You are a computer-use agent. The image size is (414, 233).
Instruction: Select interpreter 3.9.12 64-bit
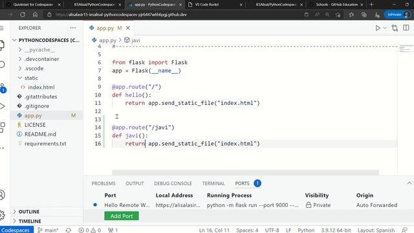pyautogui.click(x=336, y=230)
